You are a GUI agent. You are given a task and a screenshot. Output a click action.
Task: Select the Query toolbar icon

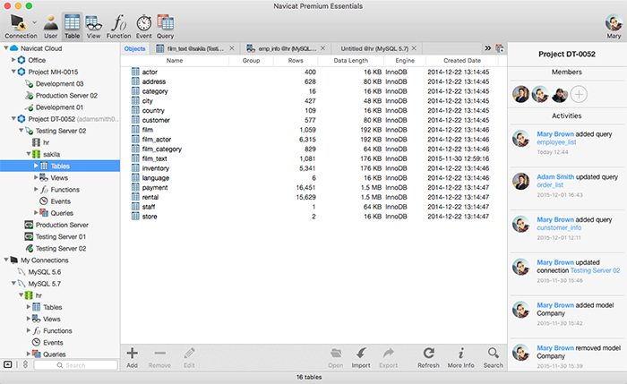165,26
